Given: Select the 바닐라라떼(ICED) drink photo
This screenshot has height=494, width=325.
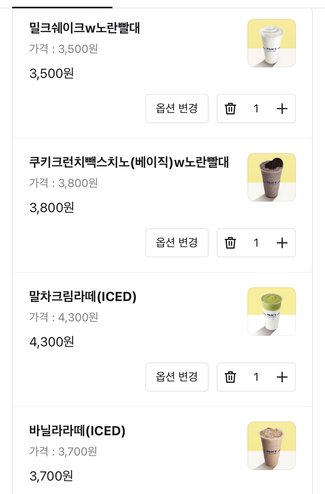Looking at the screenshot, I should tap(271, 446).
